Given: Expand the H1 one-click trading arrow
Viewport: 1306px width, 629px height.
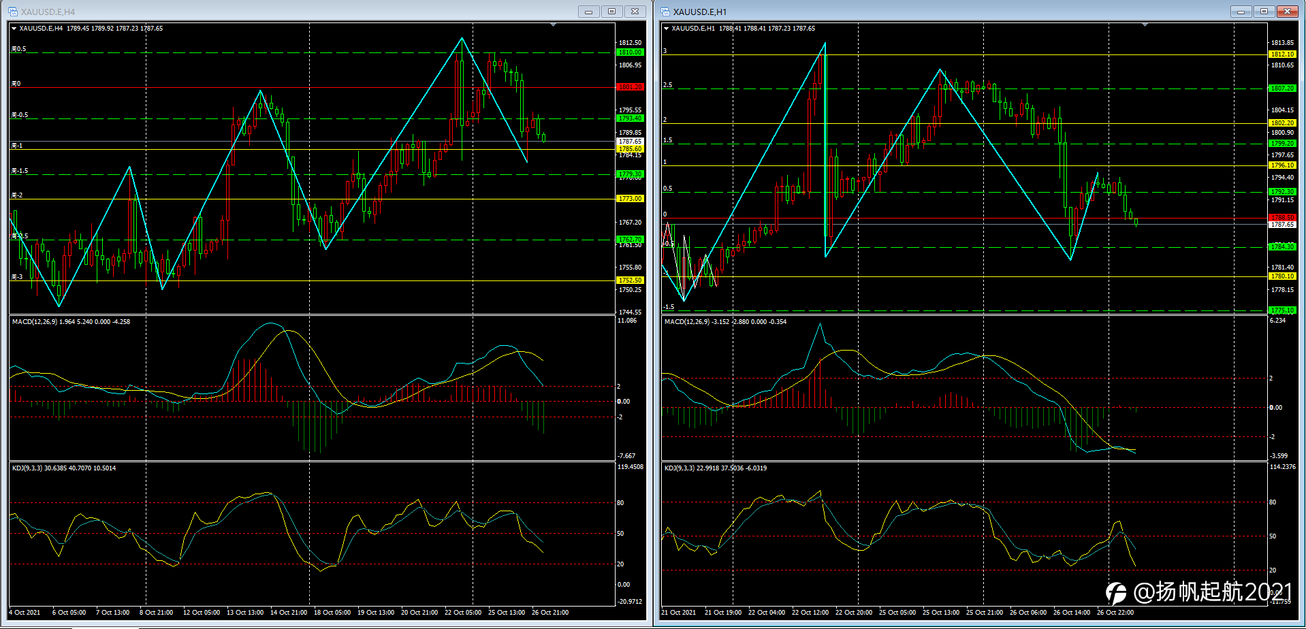Looking at the screenshot, I should point(666,29).
